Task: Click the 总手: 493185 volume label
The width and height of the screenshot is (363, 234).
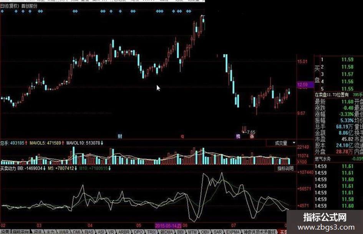Action: point(12,143)
